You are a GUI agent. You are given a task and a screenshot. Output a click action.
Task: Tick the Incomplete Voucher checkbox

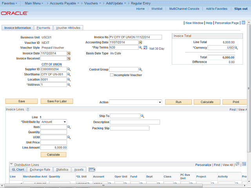pyautogui.click(x=111, y=75)
